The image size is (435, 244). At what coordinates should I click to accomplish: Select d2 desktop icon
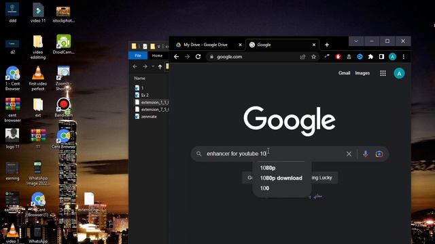(x=12, y=46)
